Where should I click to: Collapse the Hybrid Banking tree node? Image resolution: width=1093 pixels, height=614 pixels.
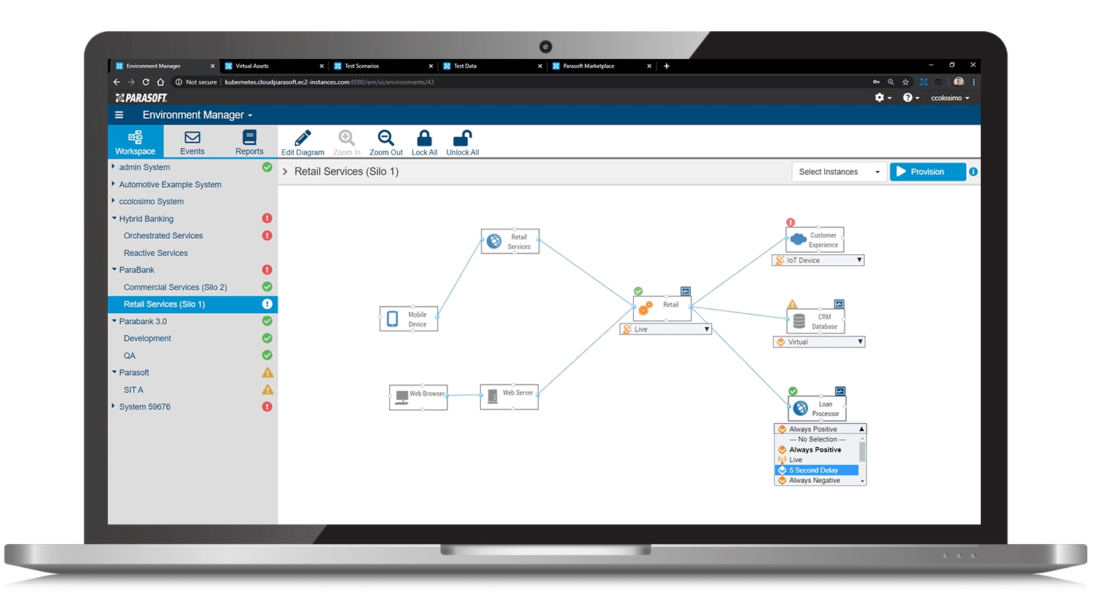point(114,219)
